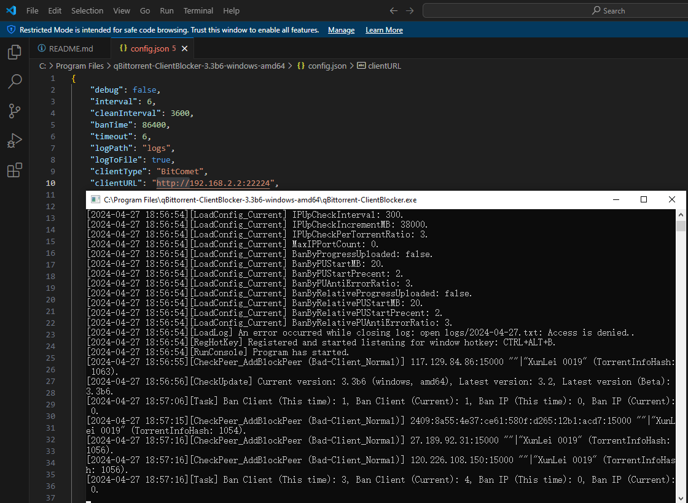Click the false value of debug
The image size is (688, 503).
tap(144, 90)
